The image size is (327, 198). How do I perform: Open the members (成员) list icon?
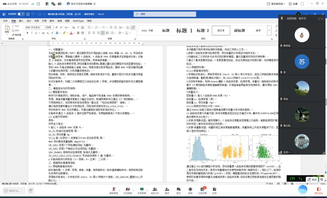pyautogui.click(x=155, y=191)
